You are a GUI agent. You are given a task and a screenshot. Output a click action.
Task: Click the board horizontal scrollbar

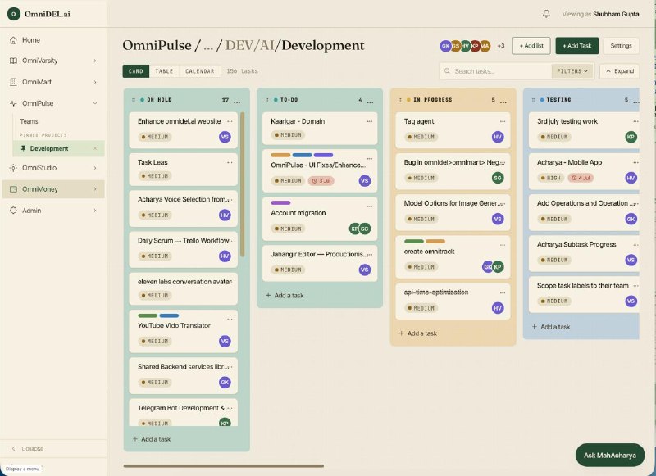223,465
